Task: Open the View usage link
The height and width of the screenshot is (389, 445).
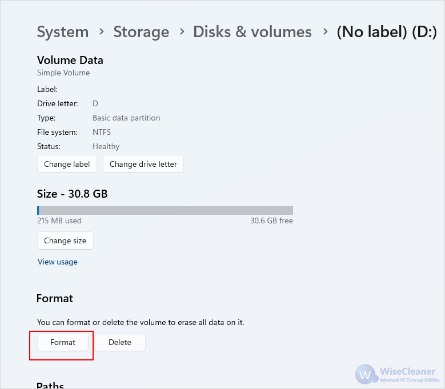Action: coord(58,262)
